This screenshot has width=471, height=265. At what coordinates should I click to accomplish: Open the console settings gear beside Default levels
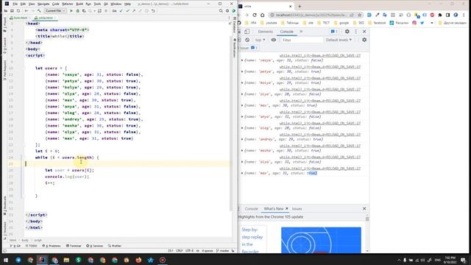364,40
